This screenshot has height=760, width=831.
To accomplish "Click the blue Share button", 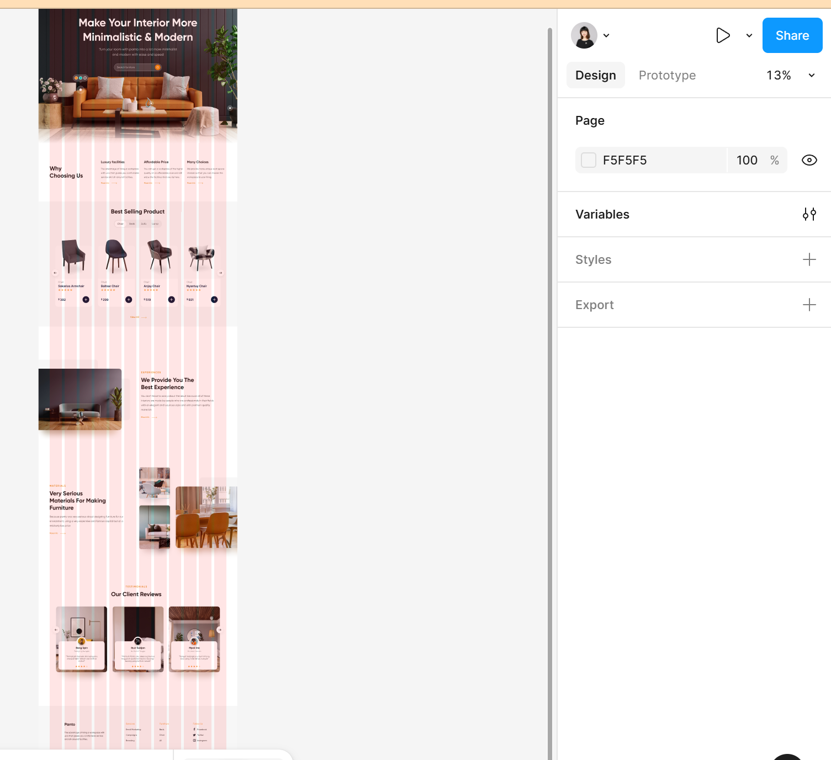I will (792, 35).
